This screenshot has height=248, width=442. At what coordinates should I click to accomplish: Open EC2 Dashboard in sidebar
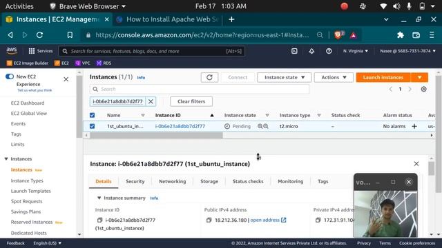point(28,103)
